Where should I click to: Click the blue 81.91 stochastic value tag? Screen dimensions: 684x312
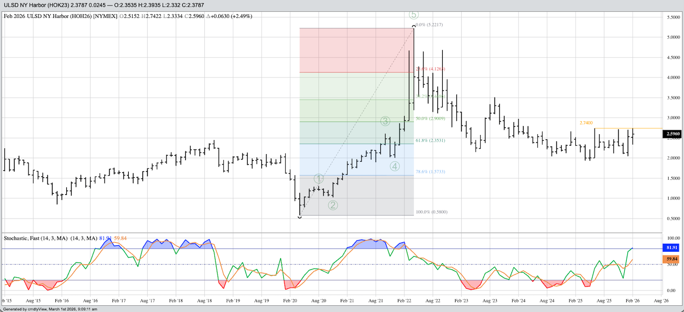point(671,247)
